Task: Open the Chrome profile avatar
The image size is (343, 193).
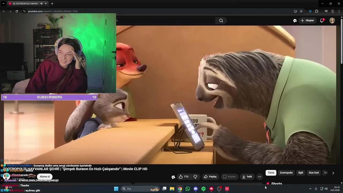Action: [333, 11]
